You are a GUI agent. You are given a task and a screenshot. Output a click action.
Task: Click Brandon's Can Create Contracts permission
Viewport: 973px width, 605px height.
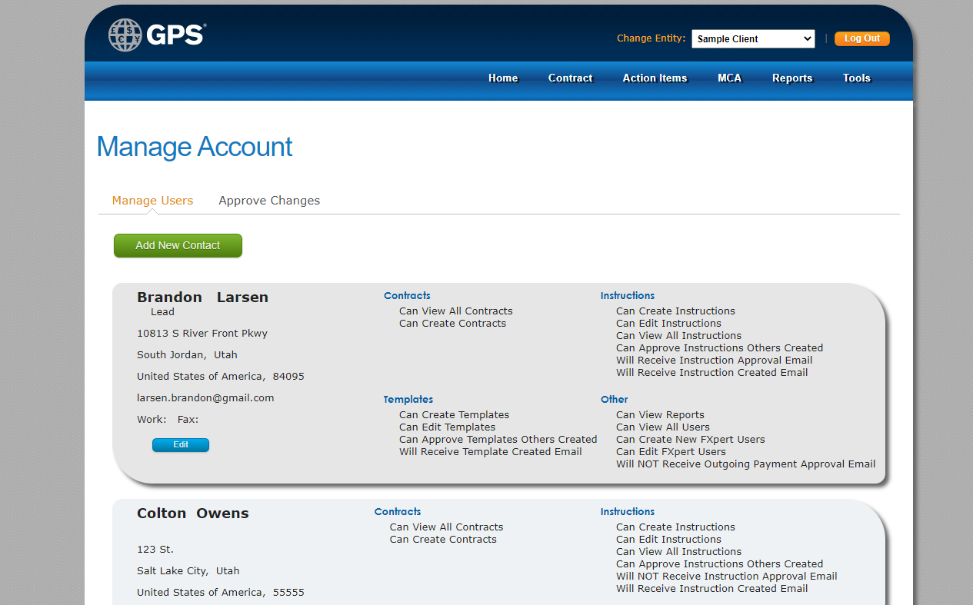pyautogui.click(x=452, y=324)
